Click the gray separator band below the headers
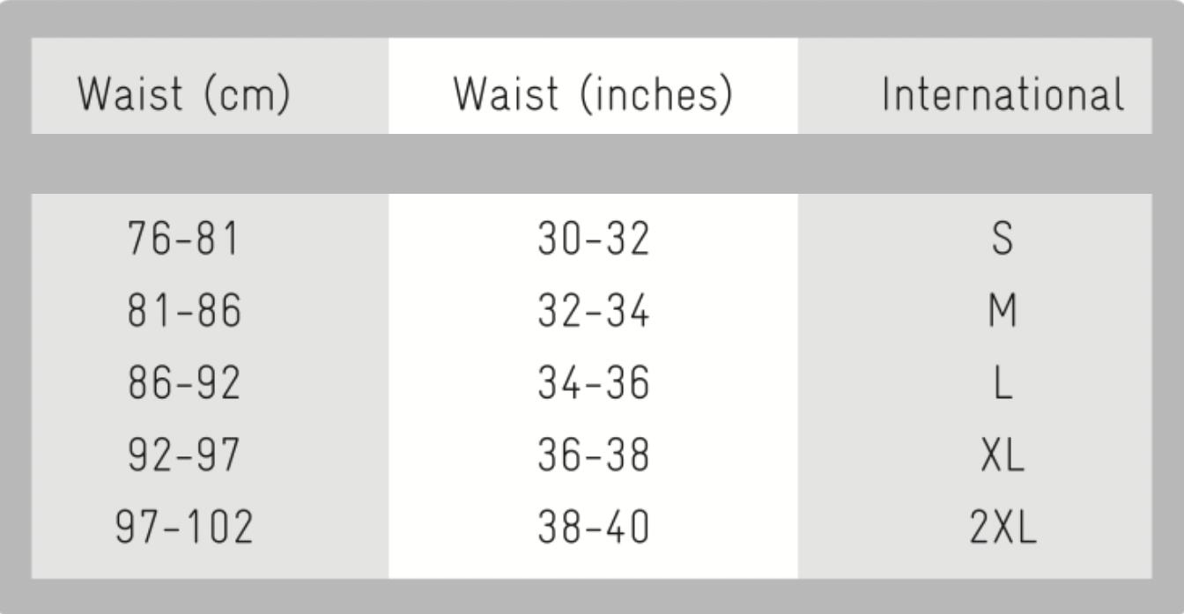Viewport: 1184px width, 614px height. [592, 164]
